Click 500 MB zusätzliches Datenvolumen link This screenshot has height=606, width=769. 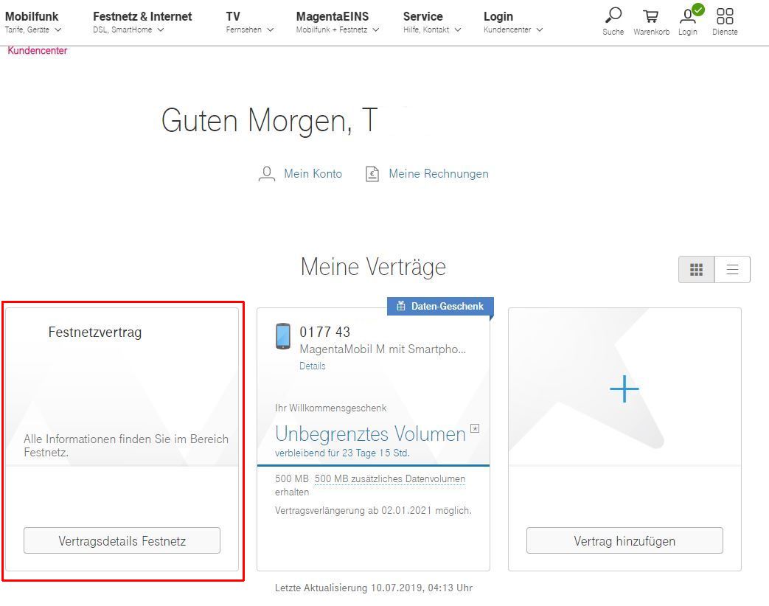390,478
